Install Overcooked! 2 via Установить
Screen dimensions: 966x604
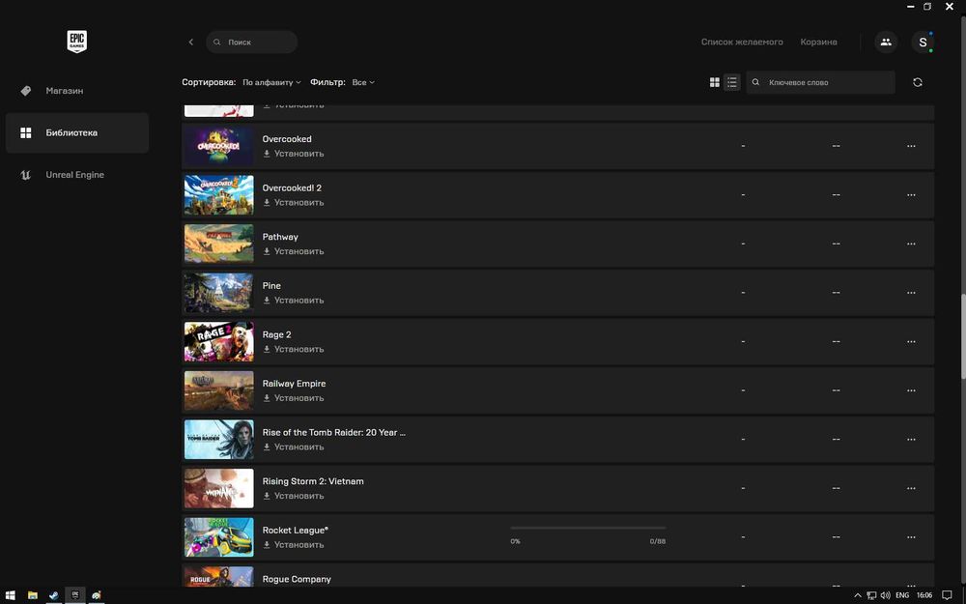pos(294,202)
